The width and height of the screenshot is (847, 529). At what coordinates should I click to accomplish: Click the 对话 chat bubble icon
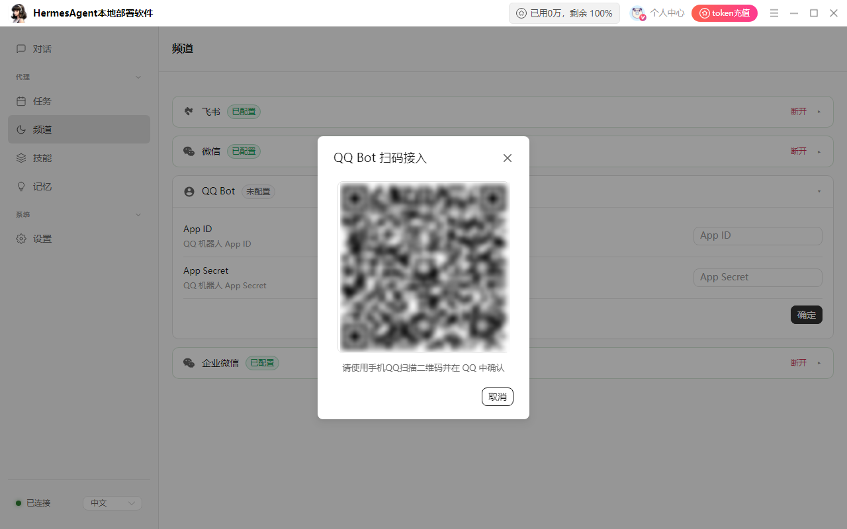[x=21, y=49]
